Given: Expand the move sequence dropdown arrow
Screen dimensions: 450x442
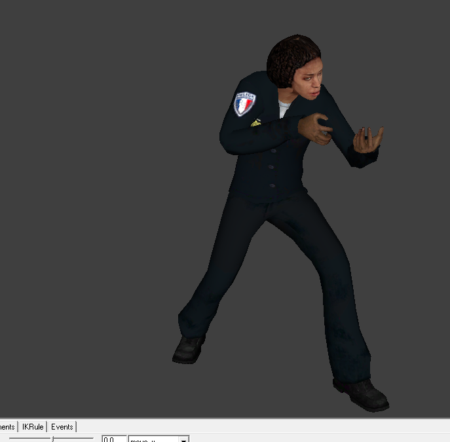Looking at the screenshot, I should coord(184,439).
